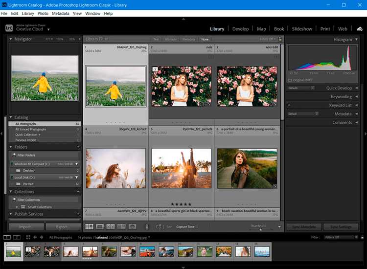Screen dimensions: 367x269
Task: Collapse the Publish Services panel
Action: pos(11,214)
